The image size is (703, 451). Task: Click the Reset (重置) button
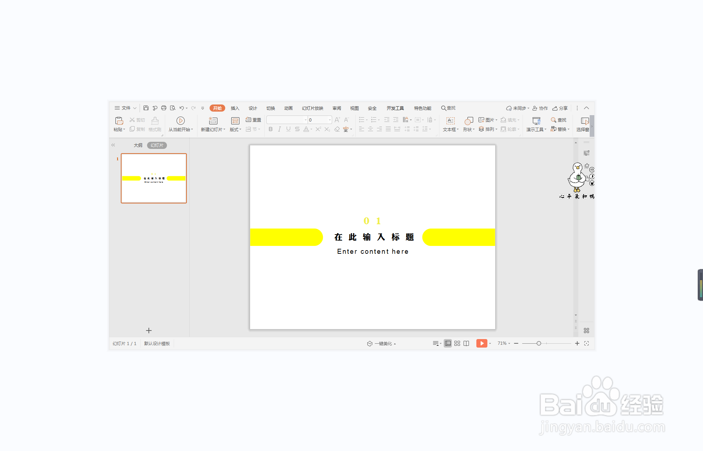[253, 120]
